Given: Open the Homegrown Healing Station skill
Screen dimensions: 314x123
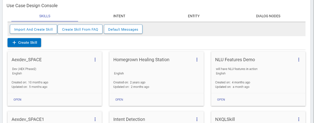Looking at the screenshot, I should pyautogui.click(x=119, y=99).
